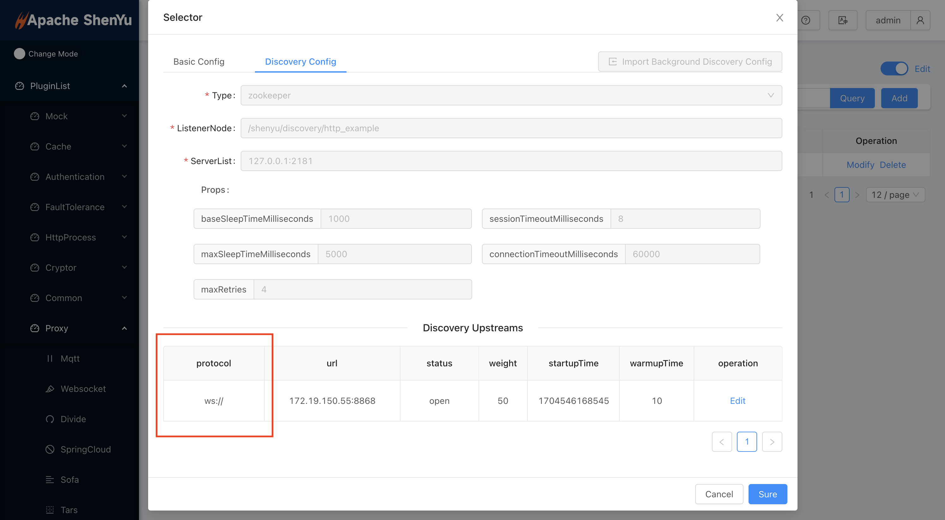
Task: Click Edit link in upstream row
Action: point(737,401)
